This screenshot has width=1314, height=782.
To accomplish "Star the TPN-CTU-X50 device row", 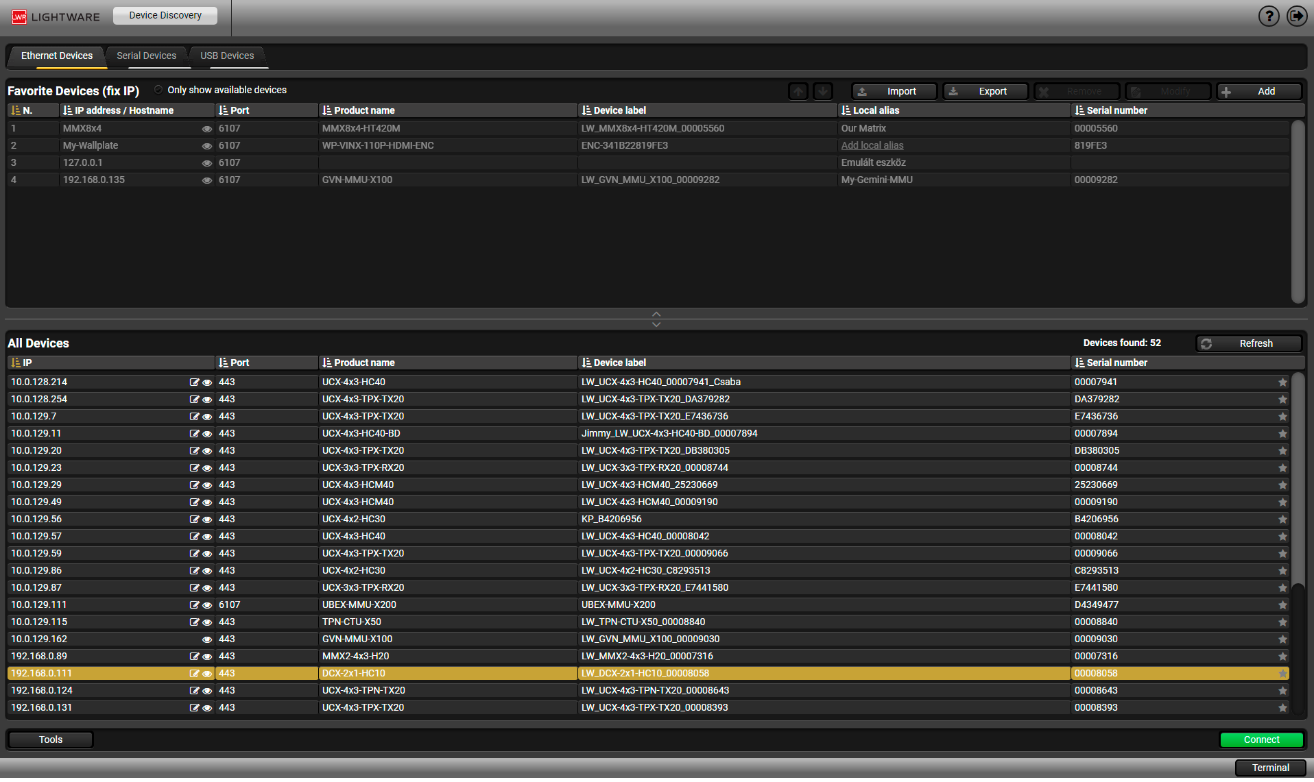I will tap(1282, 622).
